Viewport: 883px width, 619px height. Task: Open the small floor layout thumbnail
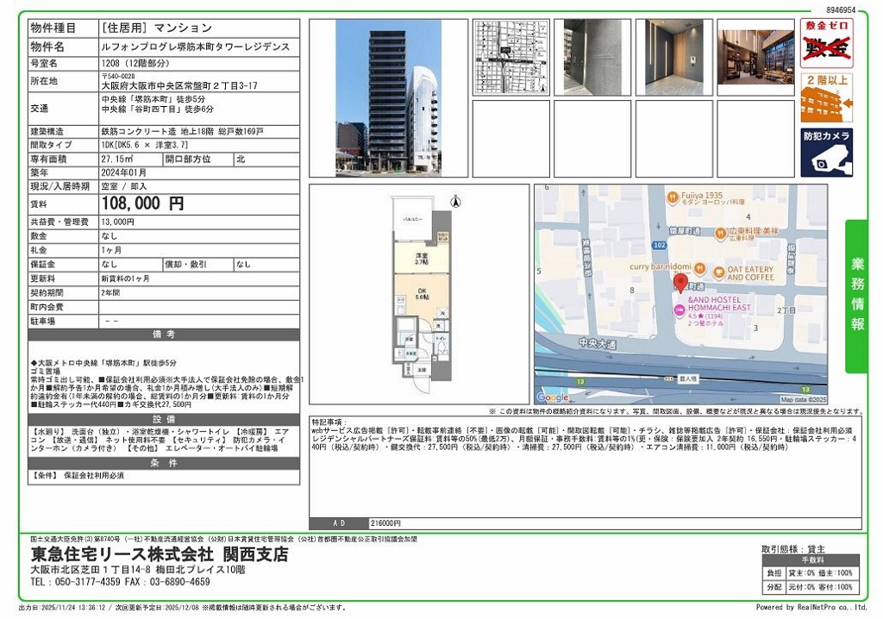pyautogui.click(x=510, y=56)
